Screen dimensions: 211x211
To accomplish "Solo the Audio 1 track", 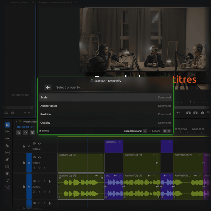I will (x=44, y=181).
